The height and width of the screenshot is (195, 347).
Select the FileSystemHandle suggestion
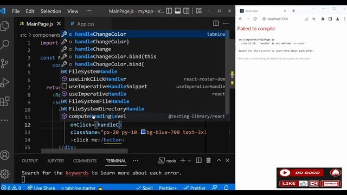[143, 71]
